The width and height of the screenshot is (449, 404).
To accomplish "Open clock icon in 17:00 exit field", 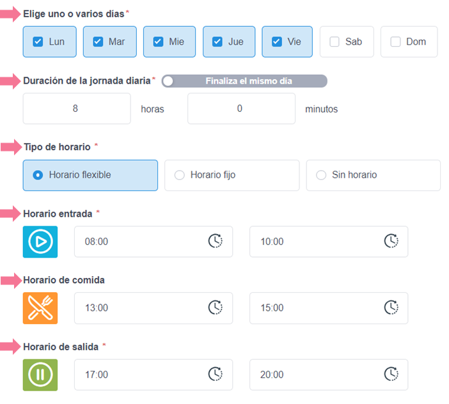I will click(x=216, y=375).
